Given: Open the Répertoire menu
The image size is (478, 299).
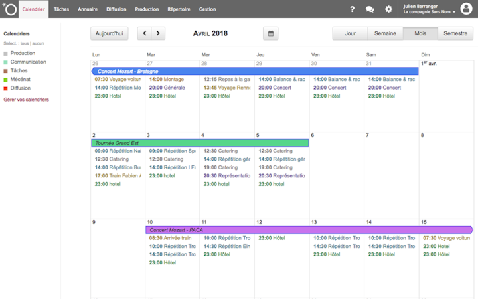Looking at the screenshot, I should point(179,9).
